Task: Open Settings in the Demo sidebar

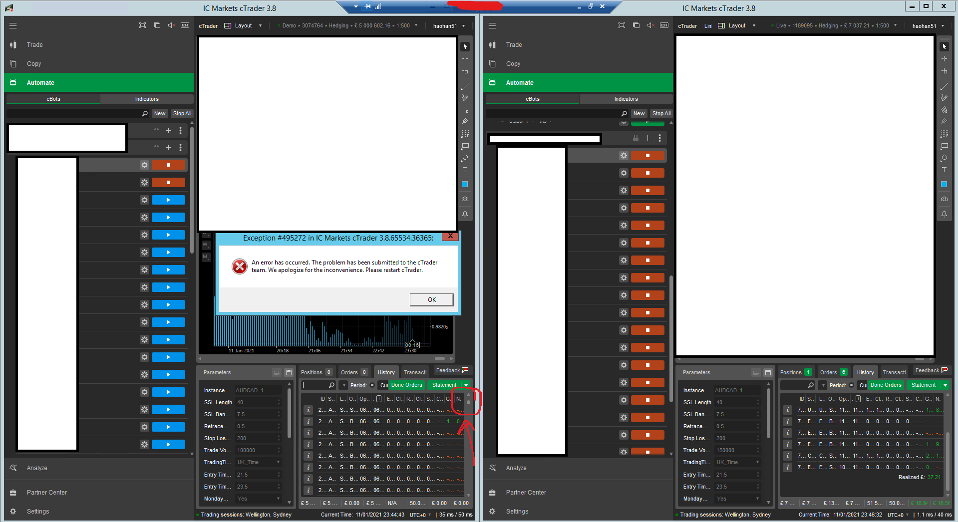Action: click(99, 511)
